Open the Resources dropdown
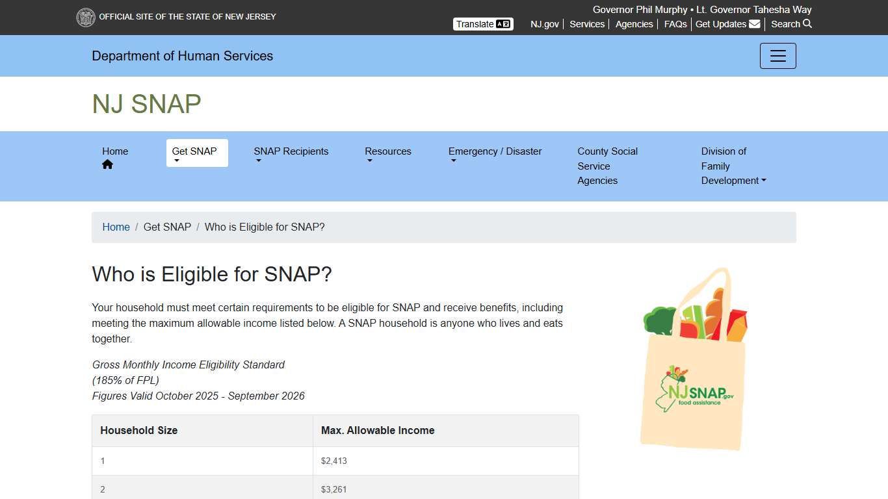The image size is (888, 499). pyautogui.click(x=388, y=151)
